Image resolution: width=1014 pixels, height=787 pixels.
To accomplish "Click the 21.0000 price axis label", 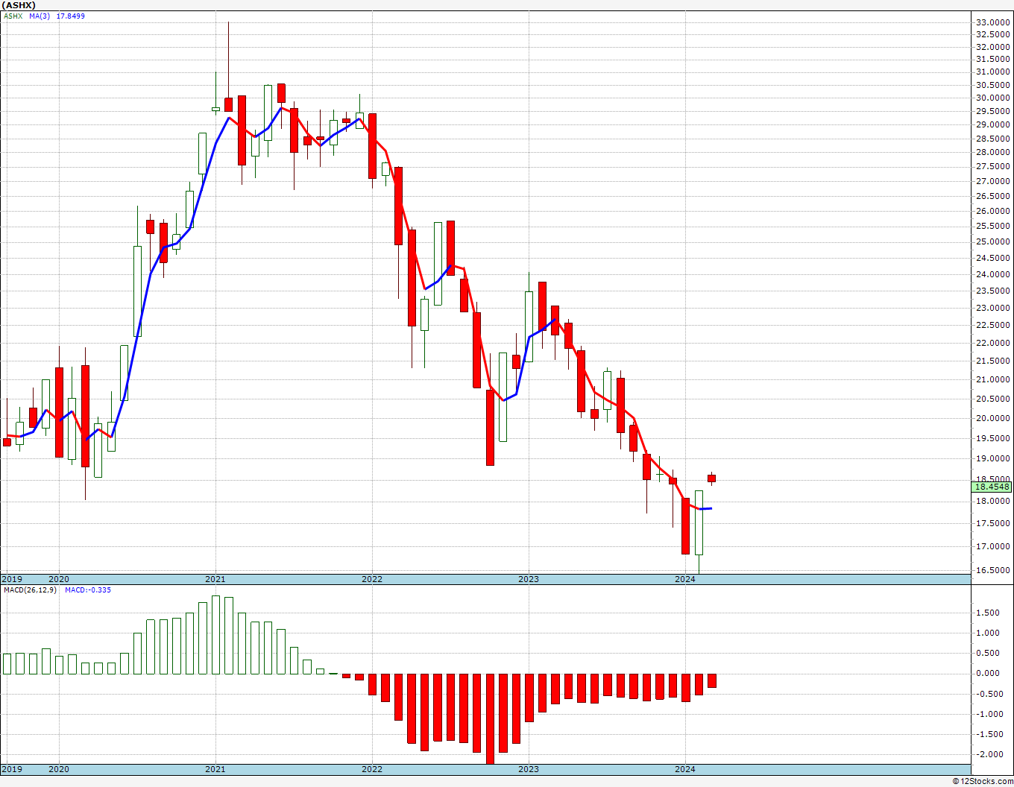I will pyautogui.click(x=993, y=379).
